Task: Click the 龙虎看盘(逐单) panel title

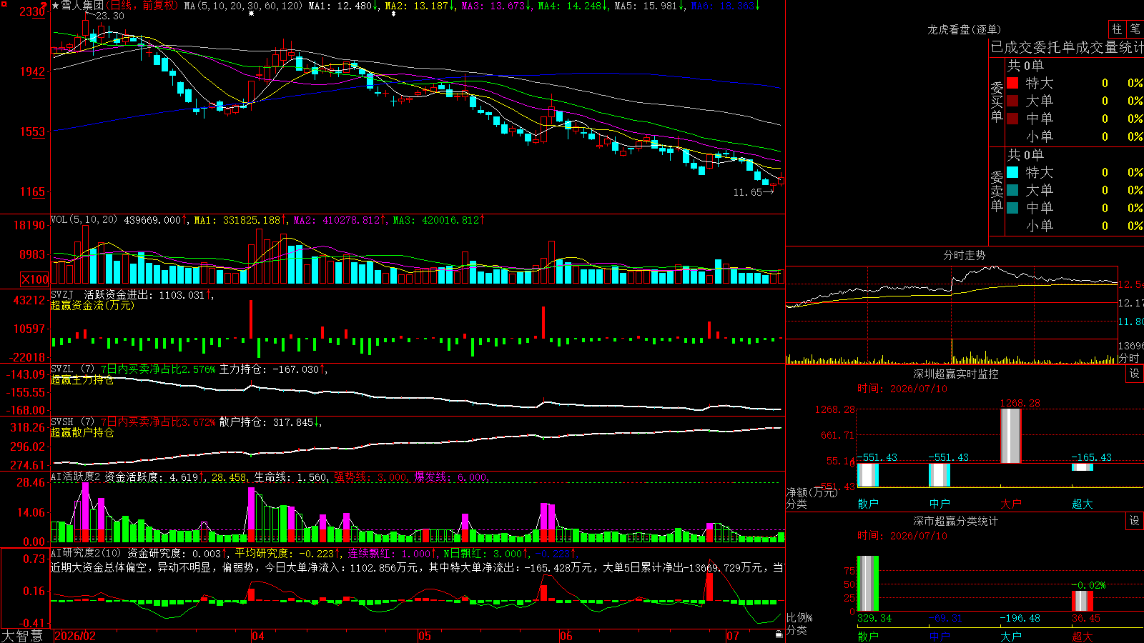Action: (964, 29)
